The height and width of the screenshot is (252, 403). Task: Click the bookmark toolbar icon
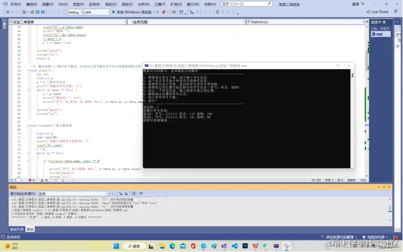[217, 12]
